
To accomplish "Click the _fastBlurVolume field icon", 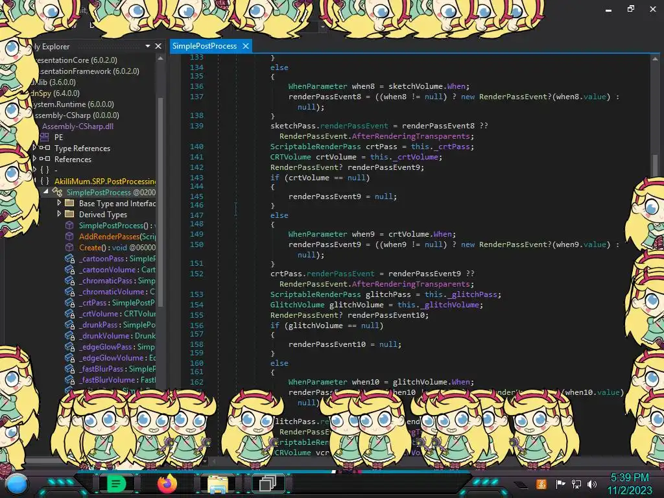I will click(x=69, y=379).
